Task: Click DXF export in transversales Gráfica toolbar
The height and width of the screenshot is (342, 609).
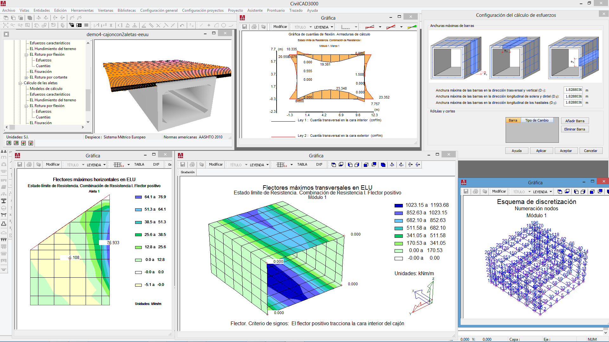Action: pos(319,165)
